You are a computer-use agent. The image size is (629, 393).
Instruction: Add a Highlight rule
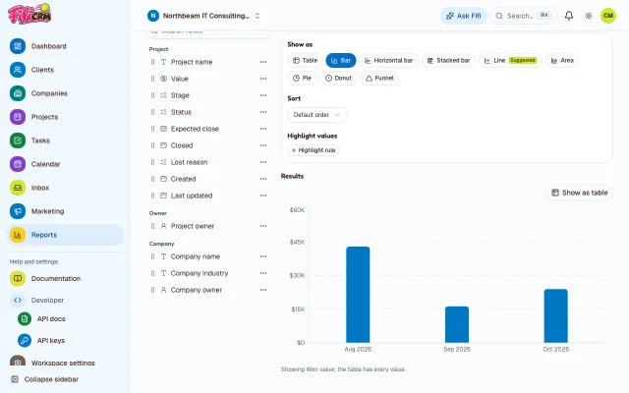click(x=314, y=150)
